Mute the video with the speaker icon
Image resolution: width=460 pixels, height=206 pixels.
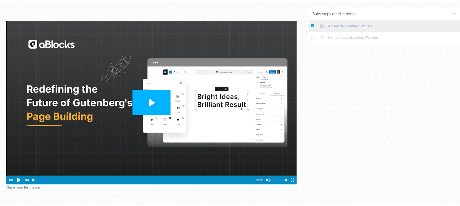coord(268,180)
